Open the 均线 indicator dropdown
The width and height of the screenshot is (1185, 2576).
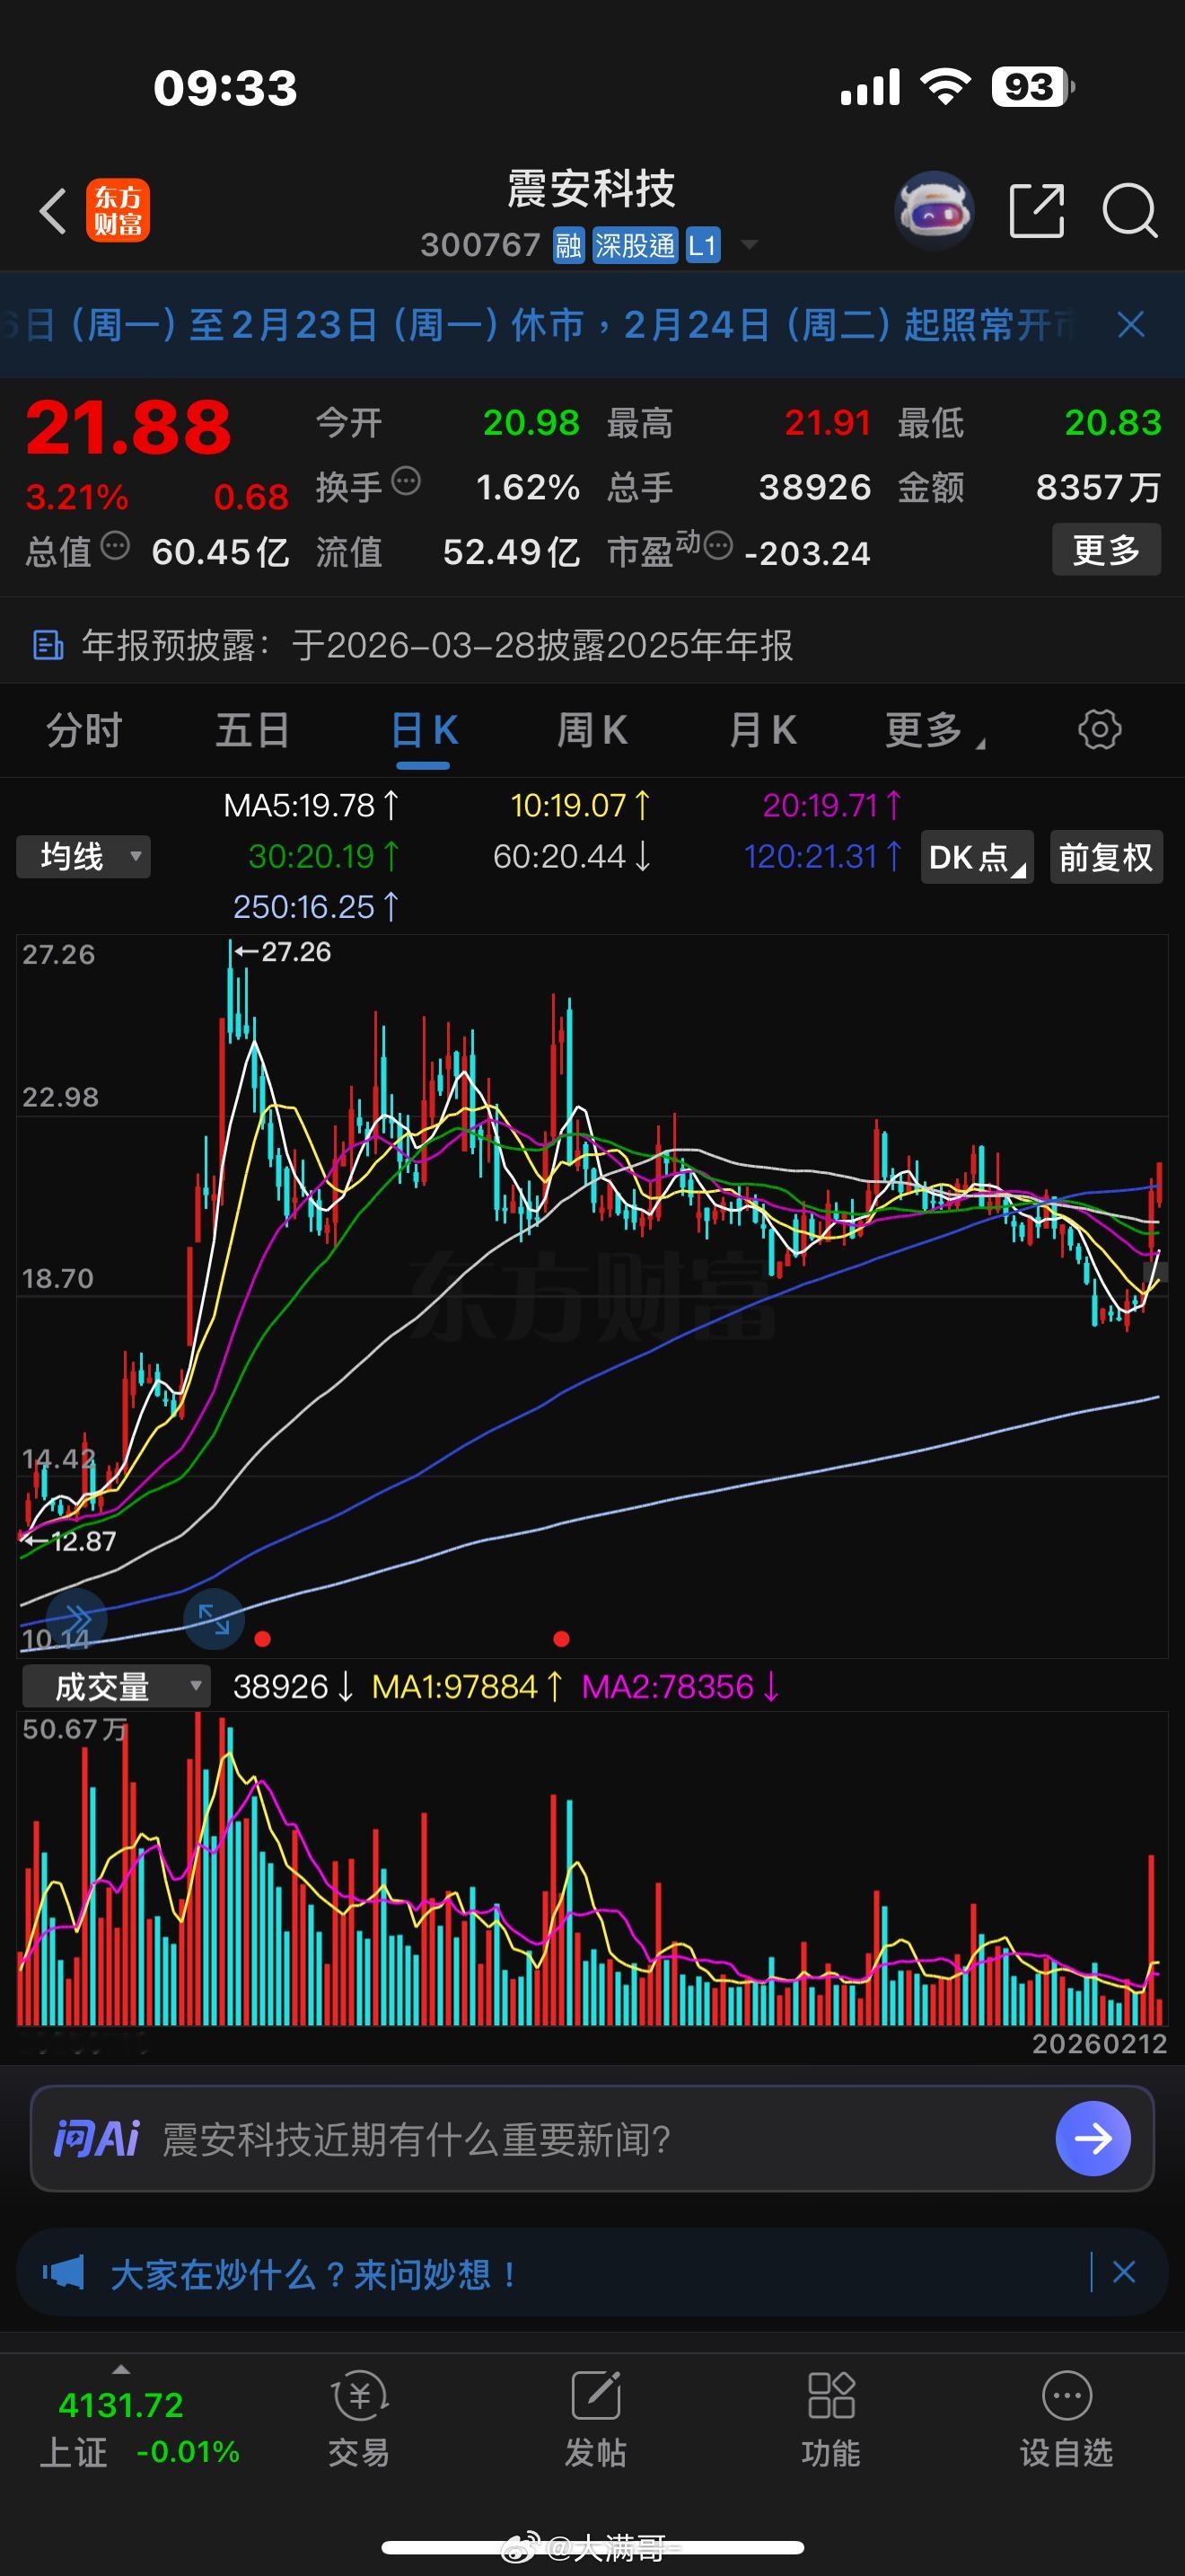(x=83, y=857)
